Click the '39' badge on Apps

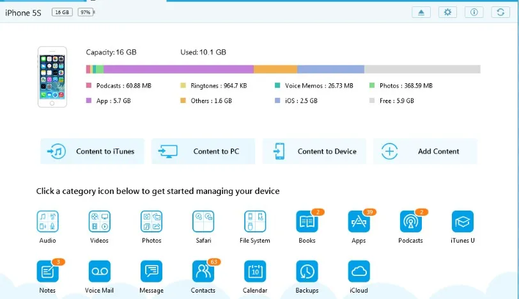(369, 212)
